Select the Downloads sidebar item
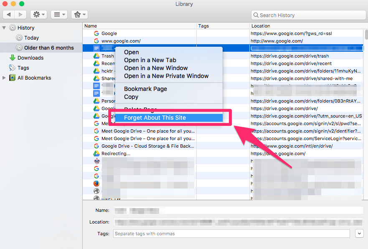This screenshot has height=249, width=368. pyautogui.click(x=30, y=58)
